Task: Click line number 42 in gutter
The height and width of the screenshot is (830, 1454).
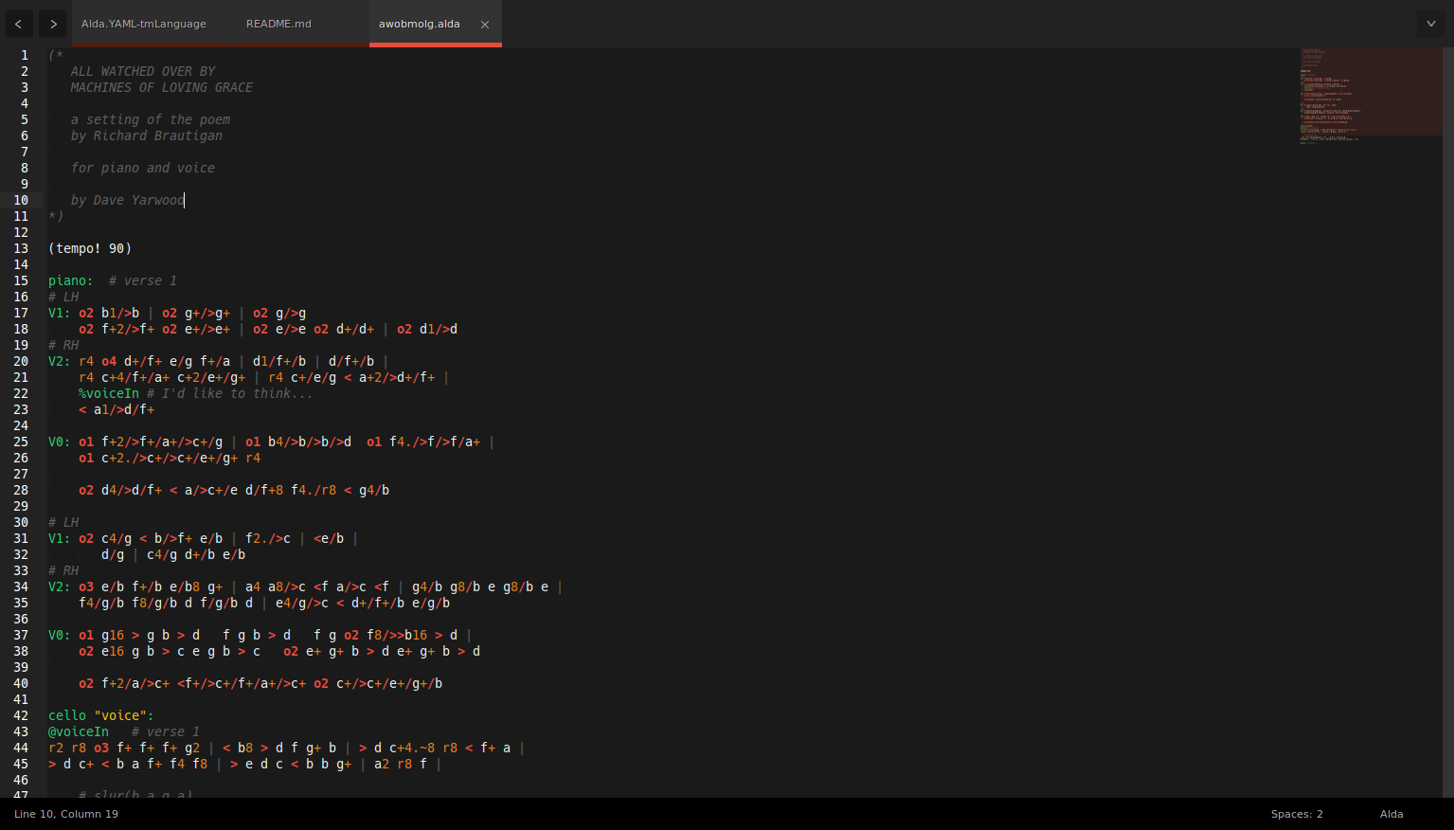Action: click(21, 715)
